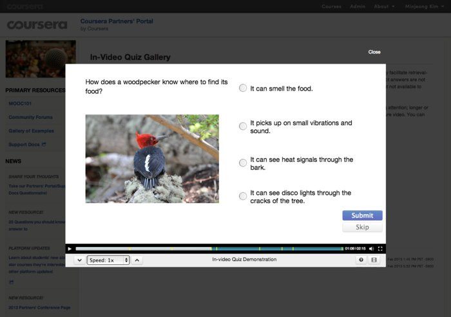Image resolution: width=451 pixels, height=317 pixels.
Task: Click the course banner microphone image
Action: 41,59
